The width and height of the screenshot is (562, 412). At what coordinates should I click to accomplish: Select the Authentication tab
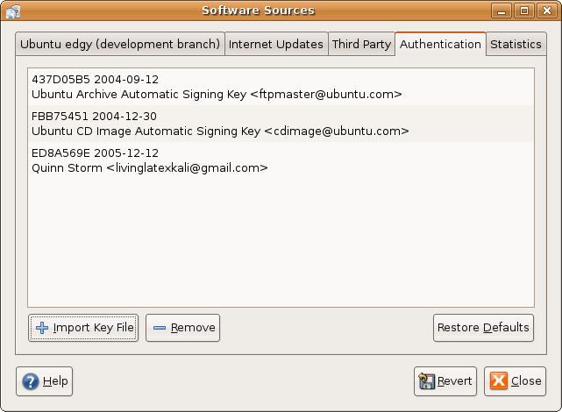point(440,44)
